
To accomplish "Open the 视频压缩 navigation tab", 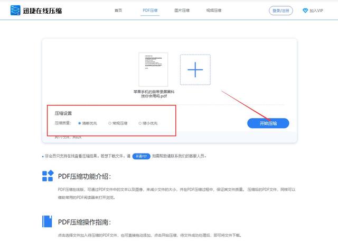I will click(214, 11).
